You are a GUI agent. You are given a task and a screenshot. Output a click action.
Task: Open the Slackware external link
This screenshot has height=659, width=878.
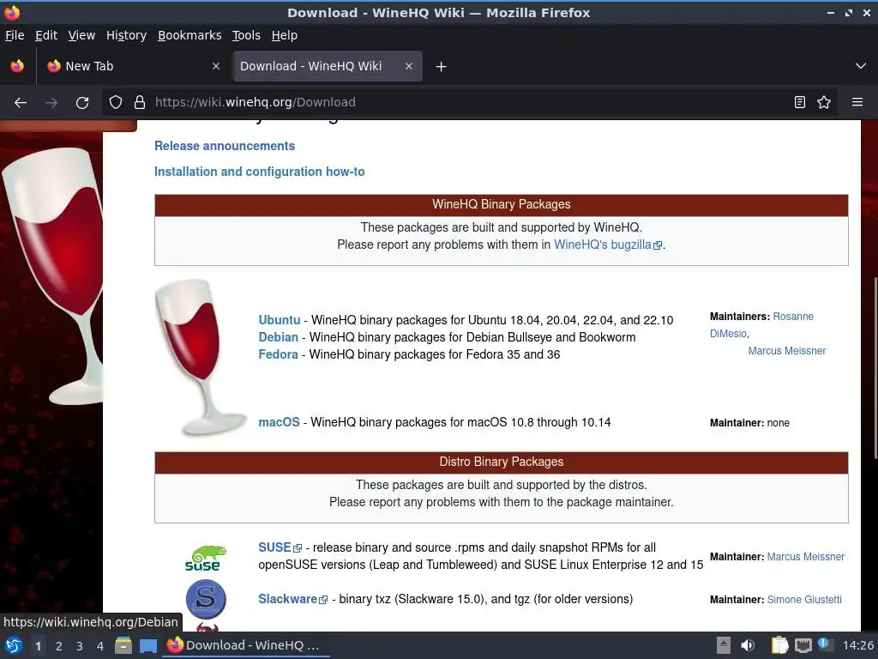coord(292,599)
